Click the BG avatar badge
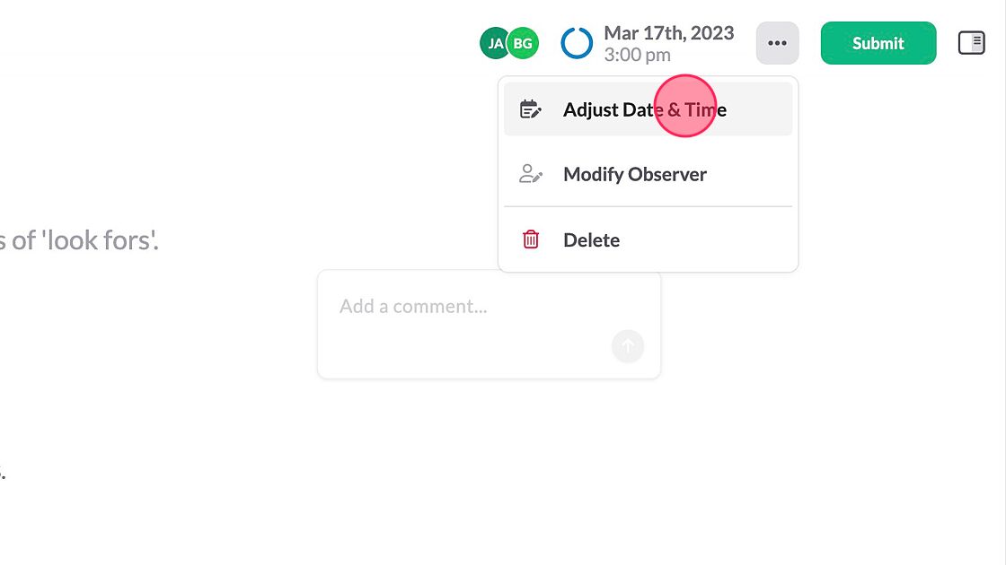The width and height of the screenshot is (1006, 565). coord(523,42)
